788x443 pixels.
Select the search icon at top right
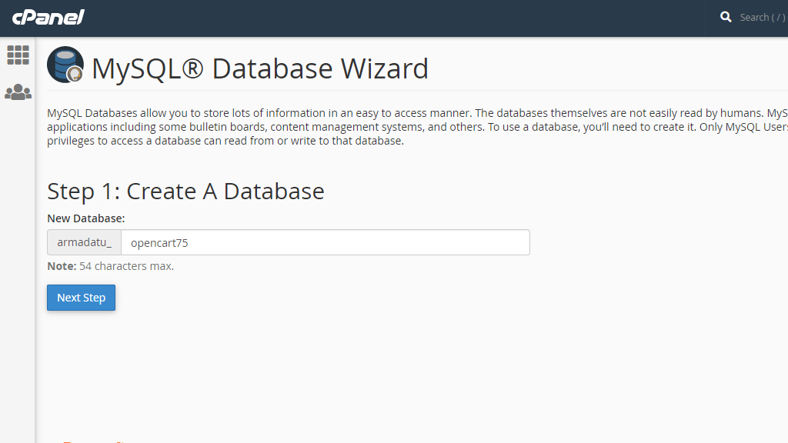point(724,16)
